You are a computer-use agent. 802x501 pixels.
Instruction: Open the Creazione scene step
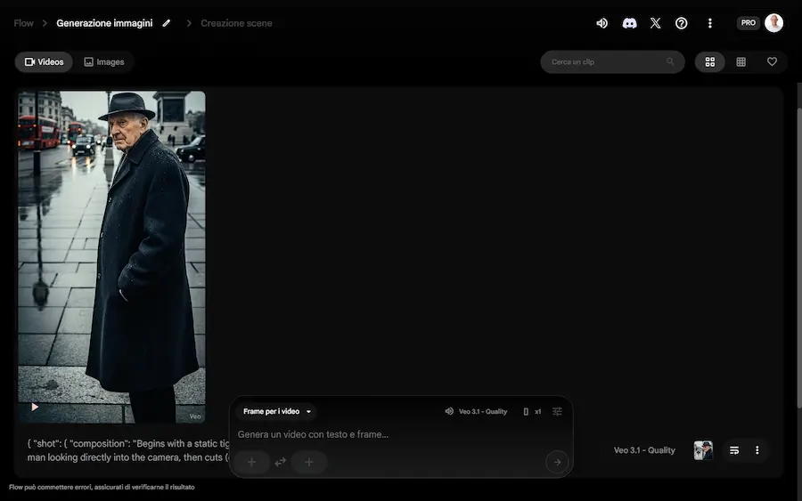pos(236,23)
